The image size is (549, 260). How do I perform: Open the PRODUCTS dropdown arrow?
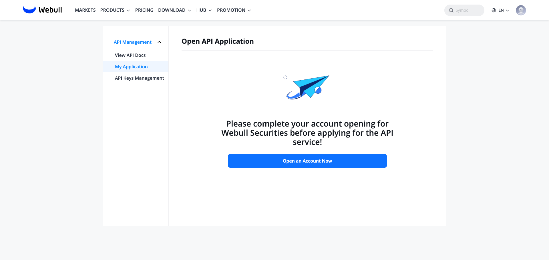128,10
